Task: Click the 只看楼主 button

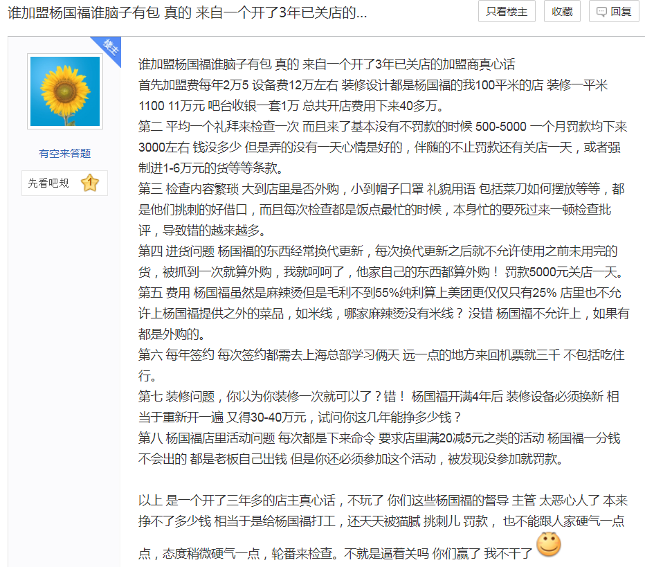Action: click(507, 12)
